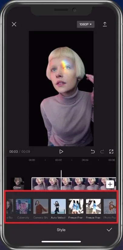Viewport: 123px width, 250px height.
Task: Click the 00:00 mark on the timeline ruler
Action: (x=32, y=160)
